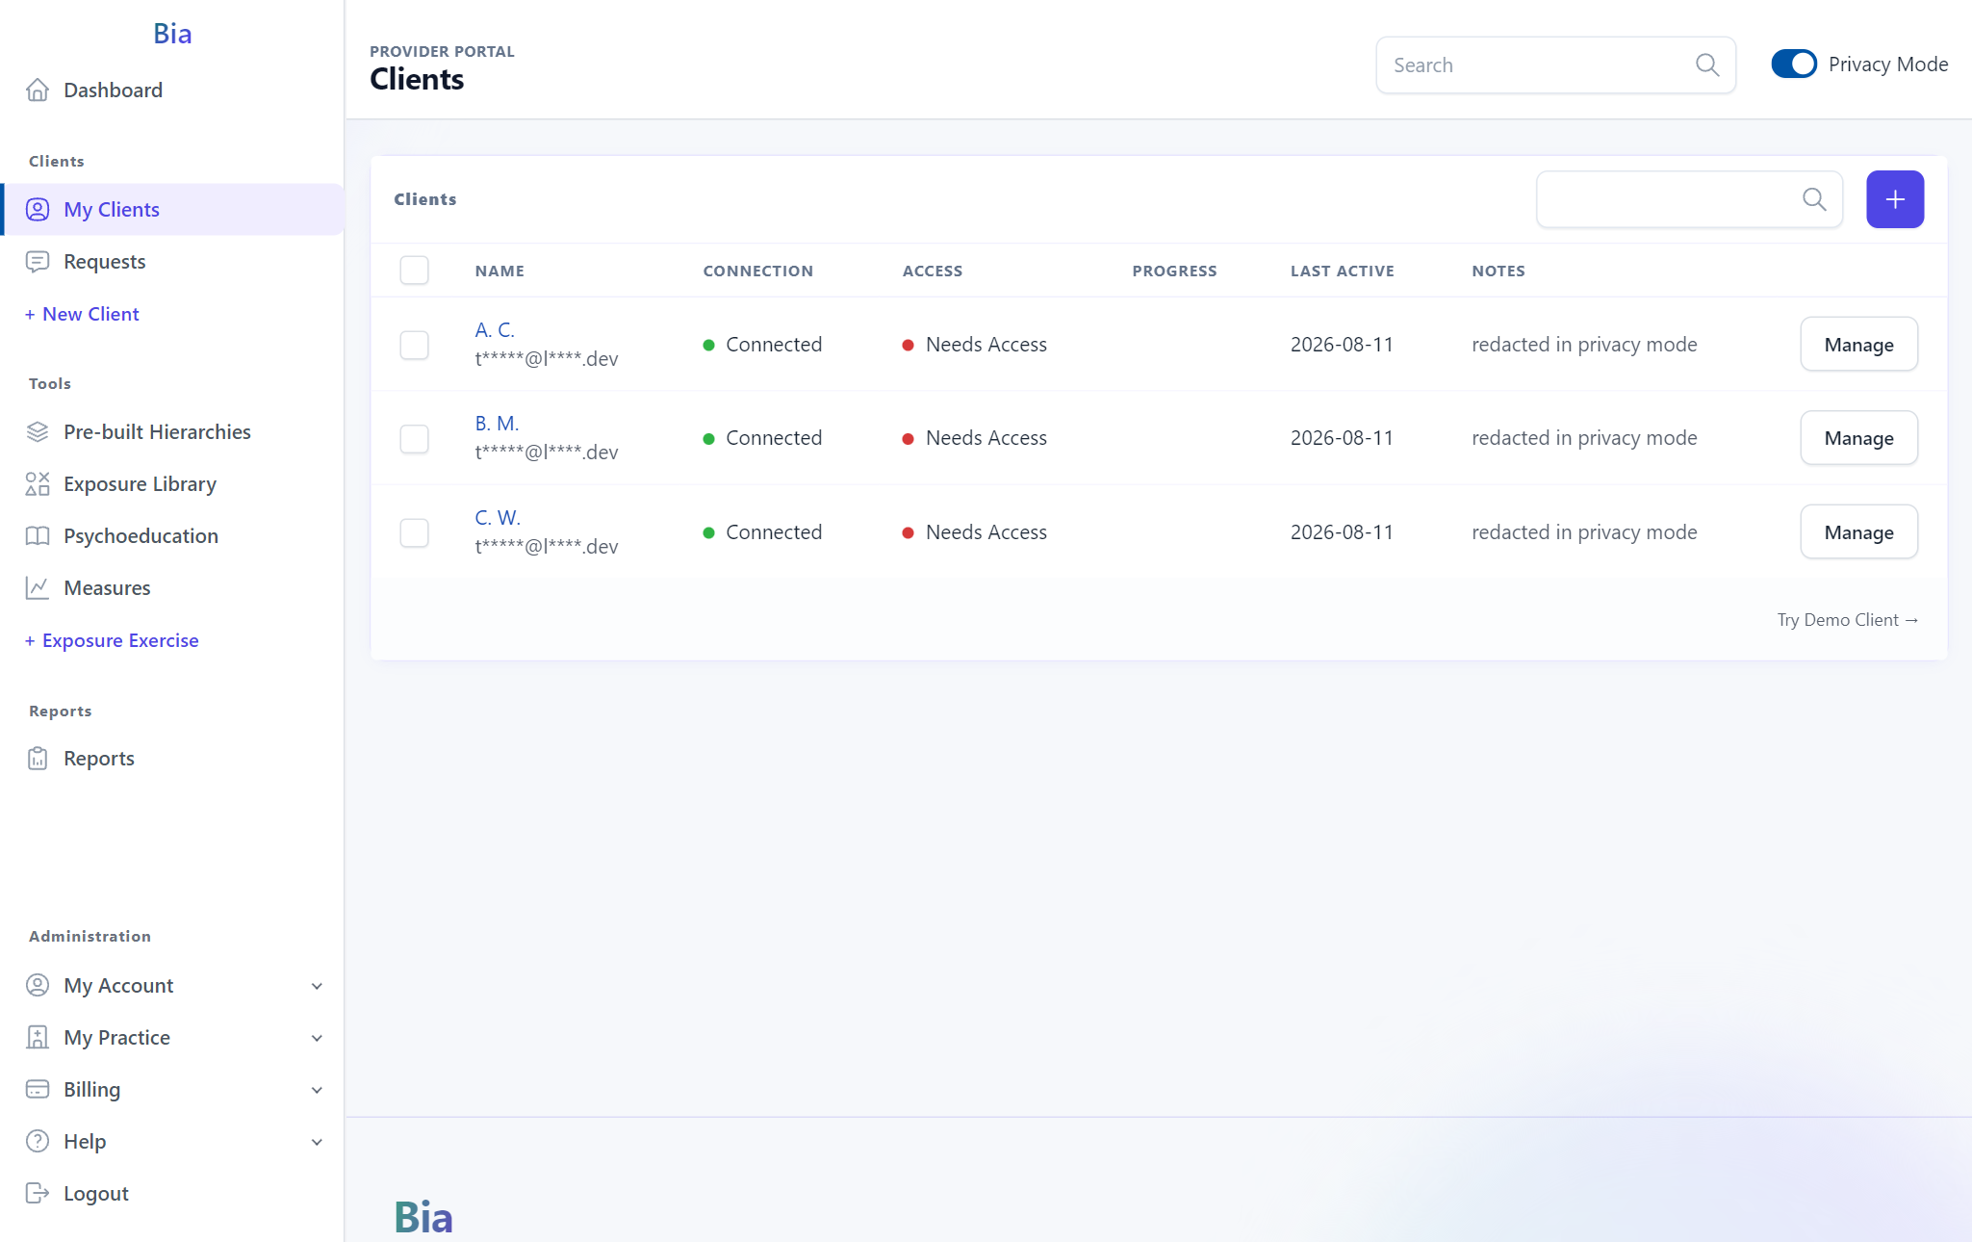Expand the My Account chevron
Screen dimensions: 1972x1242
(x=317, y=986)
